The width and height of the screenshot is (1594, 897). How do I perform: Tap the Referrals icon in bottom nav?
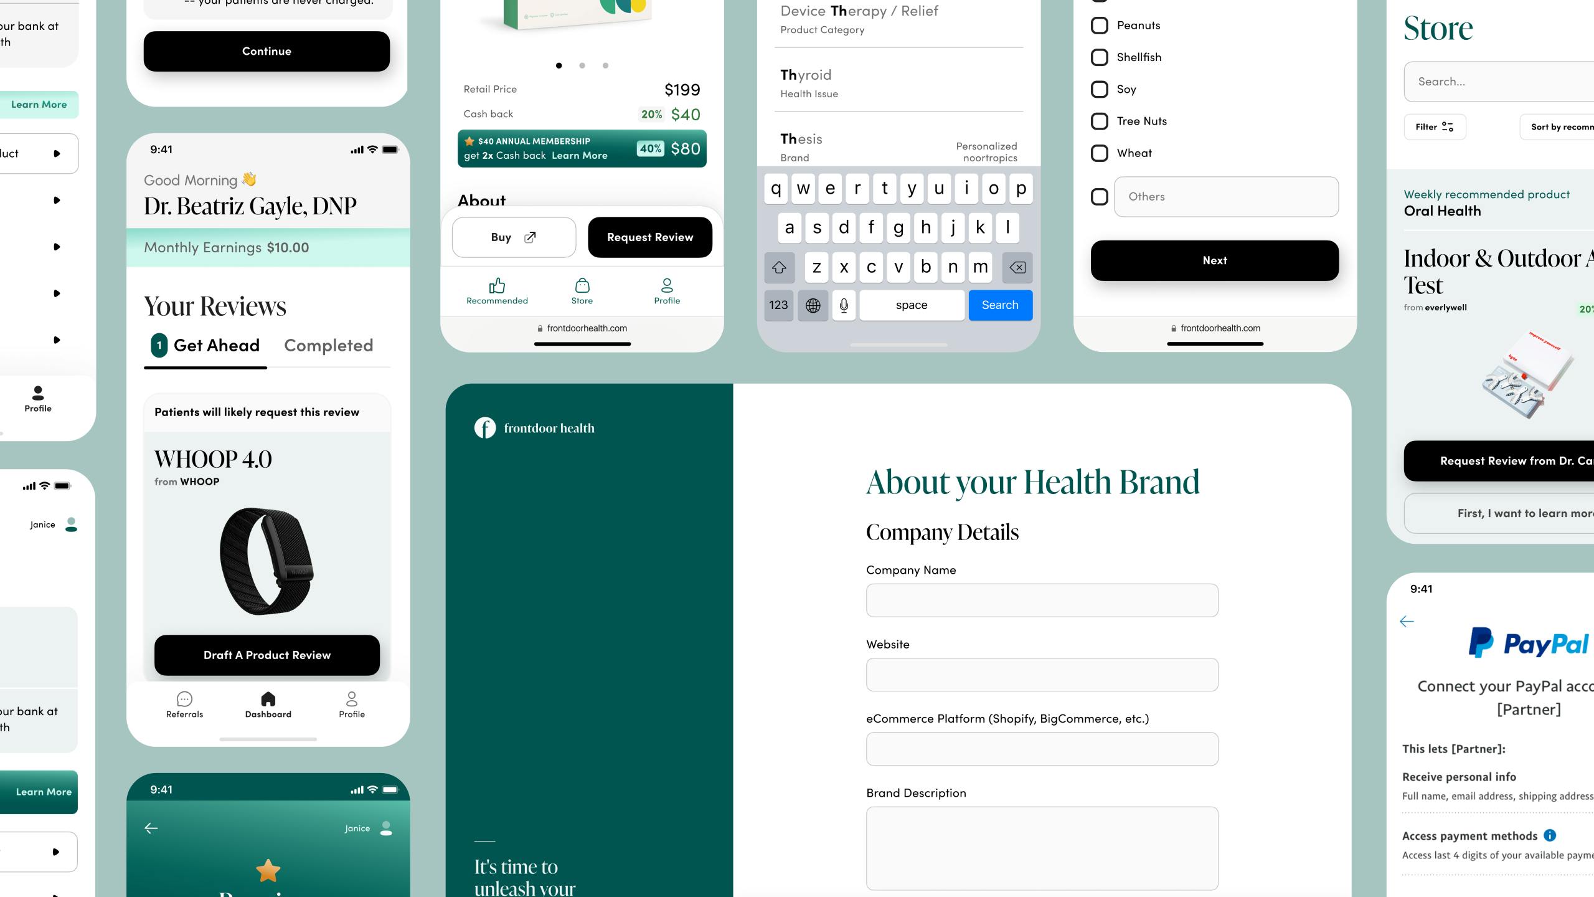pos(183,700)
